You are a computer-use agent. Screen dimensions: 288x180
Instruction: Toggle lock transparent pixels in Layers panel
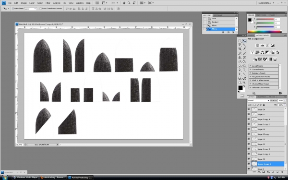tap(254, 105)
